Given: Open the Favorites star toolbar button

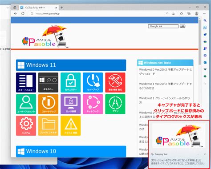Looking at the screenshot, I should 182,14.
